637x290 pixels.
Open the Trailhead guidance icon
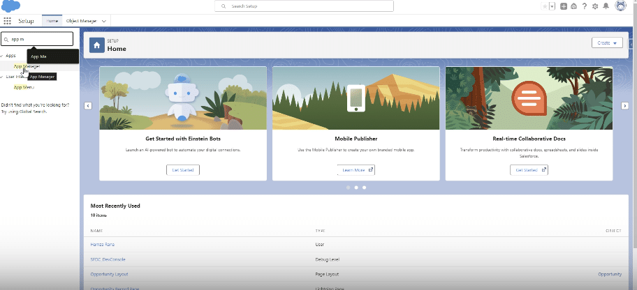click(574, 6)
